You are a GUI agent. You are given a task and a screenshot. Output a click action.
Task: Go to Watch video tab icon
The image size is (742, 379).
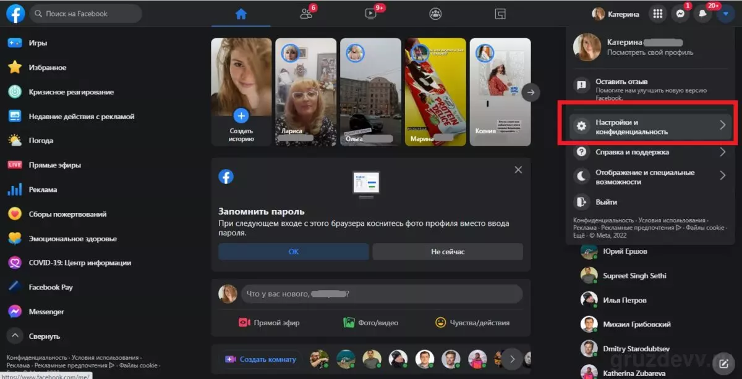click(371, 13)
